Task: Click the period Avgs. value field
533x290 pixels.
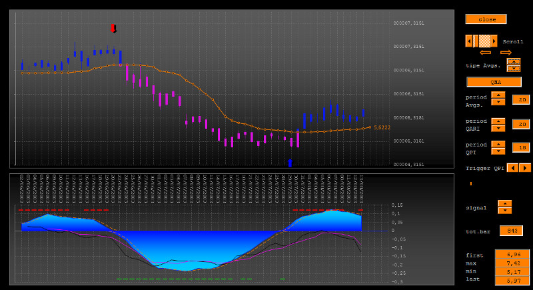Action: tap(520, 99)
